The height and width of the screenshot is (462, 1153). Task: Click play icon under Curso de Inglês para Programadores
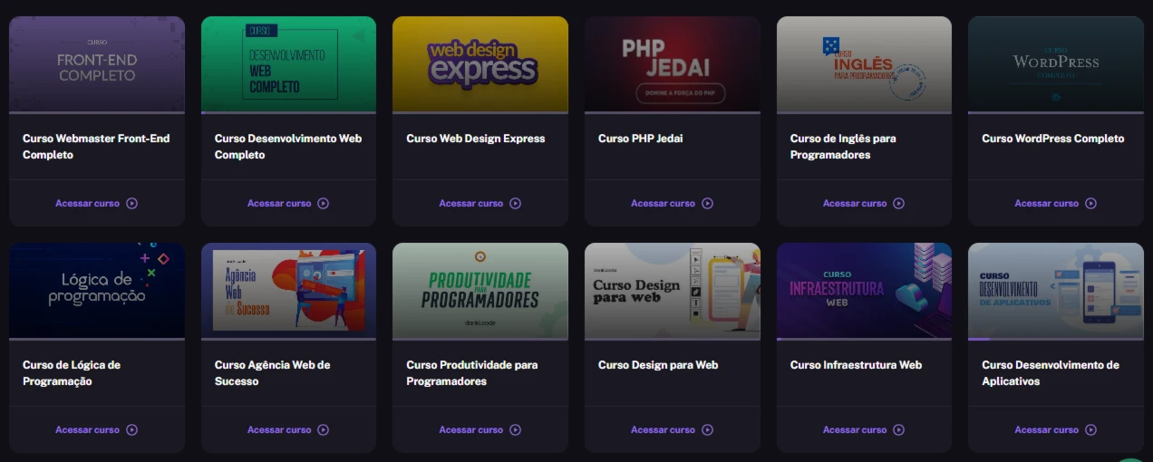[899, 204]
